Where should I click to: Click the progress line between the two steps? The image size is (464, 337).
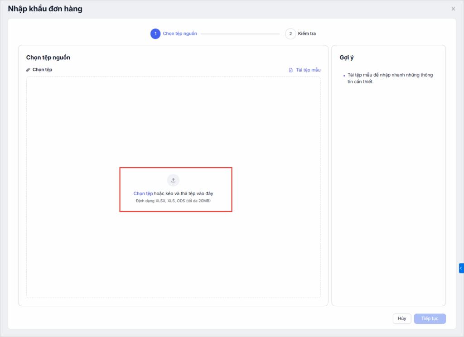[240, 34]
